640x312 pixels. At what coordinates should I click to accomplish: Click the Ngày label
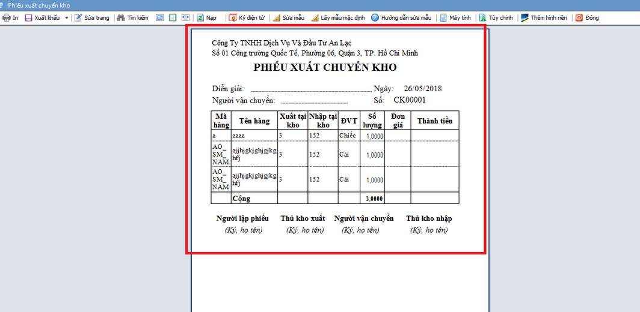point(383,89)
